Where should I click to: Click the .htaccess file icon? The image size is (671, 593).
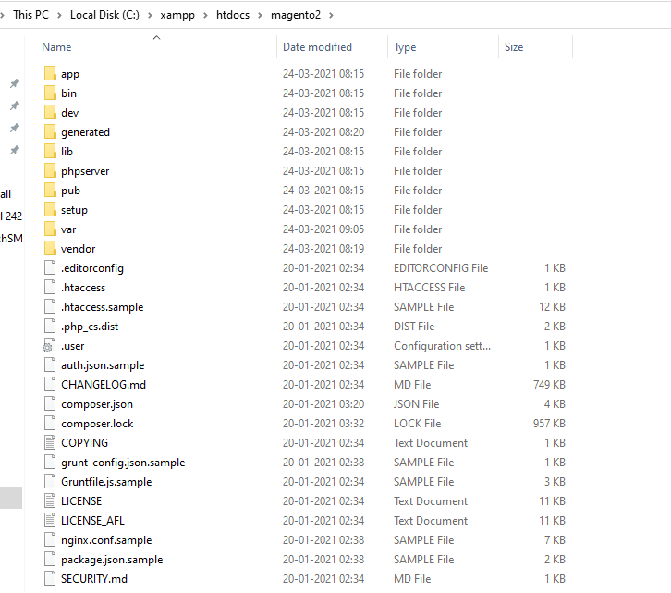[x=50, y=287]
